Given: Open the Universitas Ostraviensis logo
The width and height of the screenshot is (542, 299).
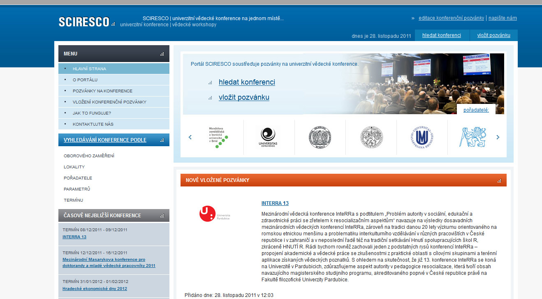Looking at the screenshot, I should pos(268,137).
